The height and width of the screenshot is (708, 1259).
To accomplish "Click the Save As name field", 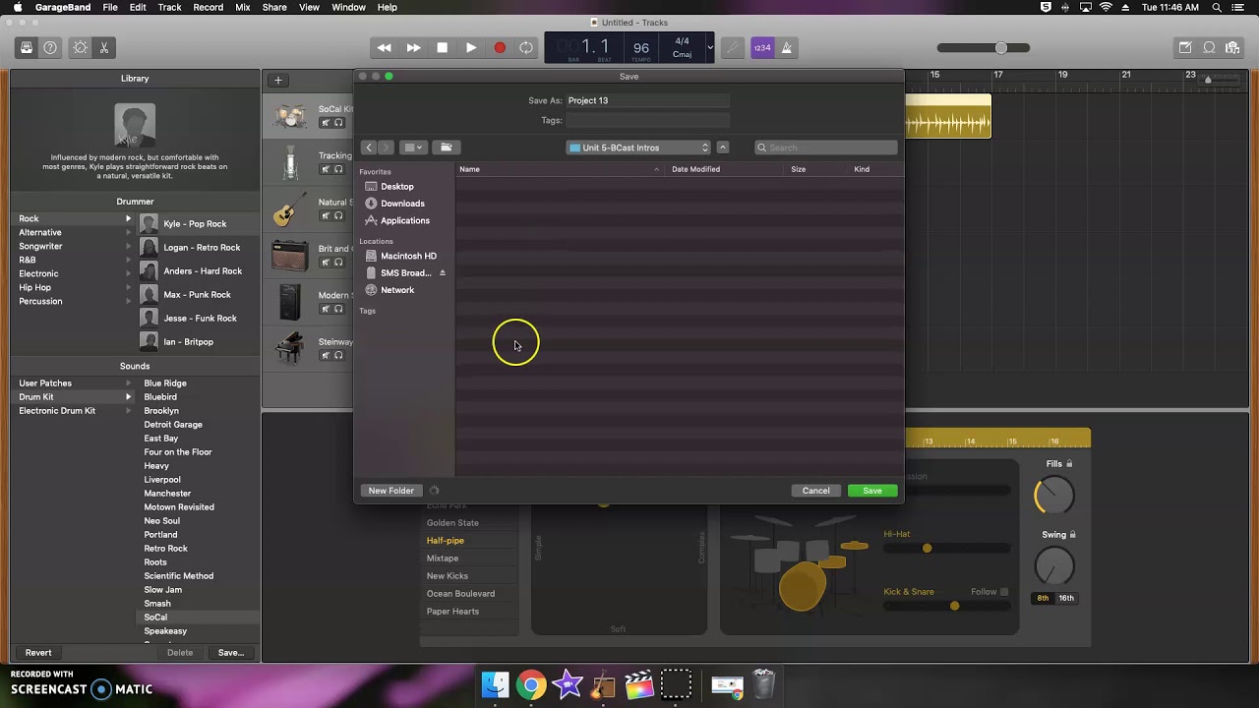I will (647, 100).
